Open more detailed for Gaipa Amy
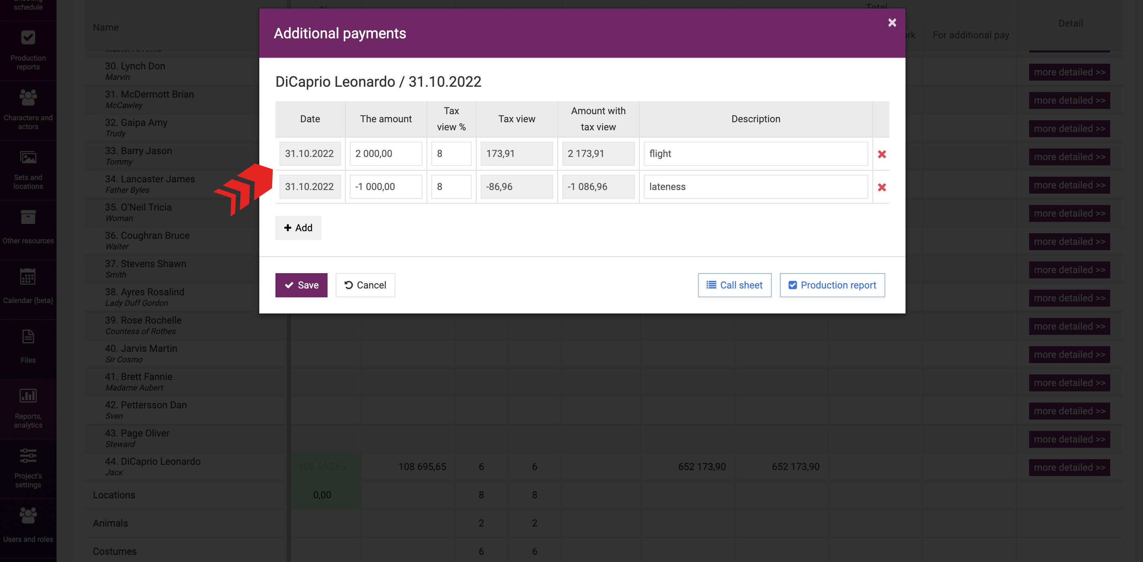The width and height of the screenshot is (1143, 562). click(1069, 129)
